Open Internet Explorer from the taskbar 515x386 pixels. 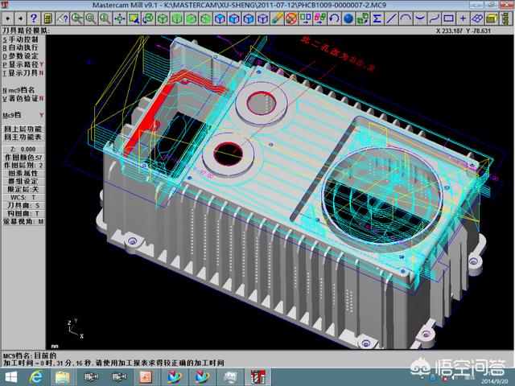coord(38,376)
